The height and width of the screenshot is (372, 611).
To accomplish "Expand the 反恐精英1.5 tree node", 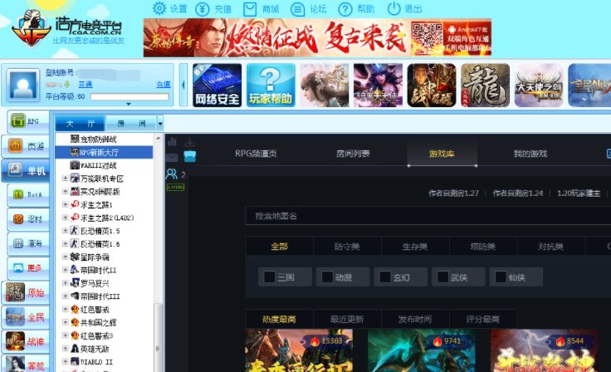I will tap(65, 231).
